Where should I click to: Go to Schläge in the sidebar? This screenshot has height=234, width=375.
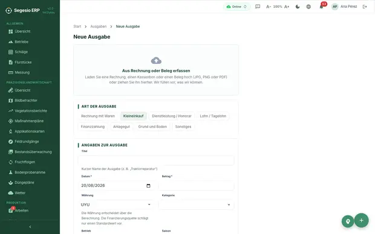(18, 52)
